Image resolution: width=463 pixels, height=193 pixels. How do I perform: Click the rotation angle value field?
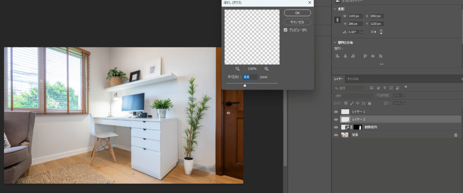354,32
